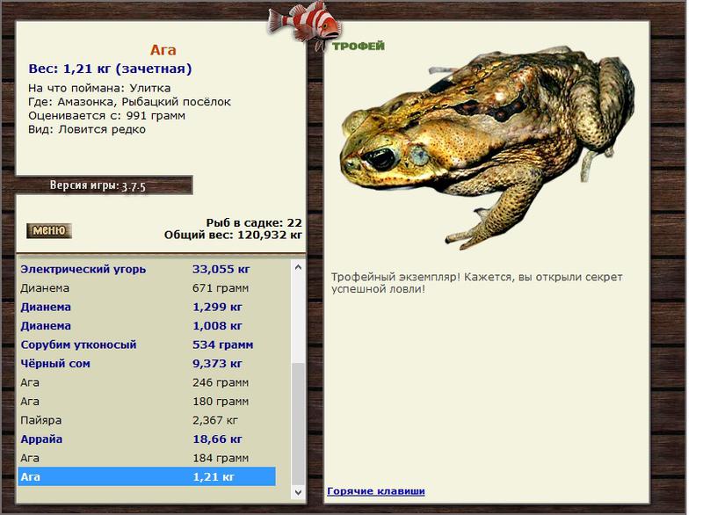Select the Ага 246 грамм row
703x515 pixels.
[147, 383]
